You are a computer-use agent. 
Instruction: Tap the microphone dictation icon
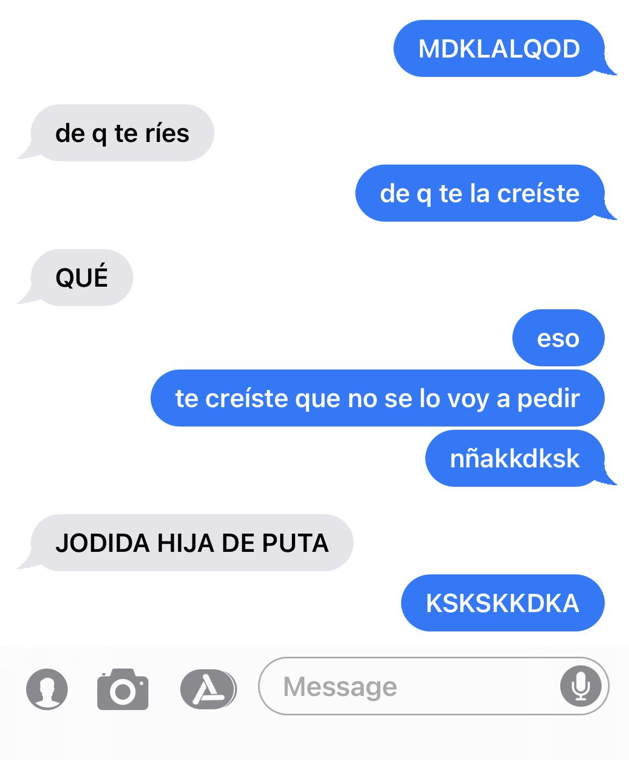click(x=581, y=686)
